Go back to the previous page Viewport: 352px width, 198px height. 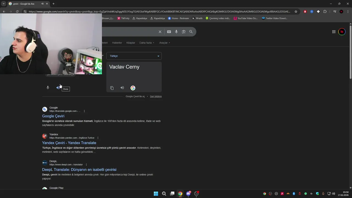click(4, 12)
